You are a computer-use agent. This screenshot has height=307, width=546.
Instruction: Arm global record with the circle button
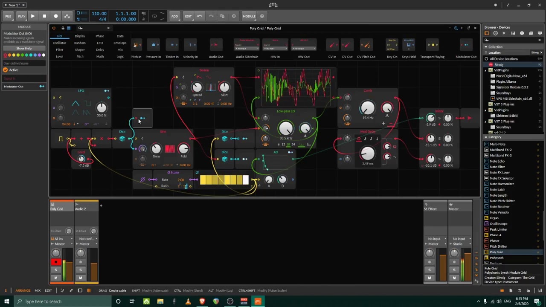(56, 16)
